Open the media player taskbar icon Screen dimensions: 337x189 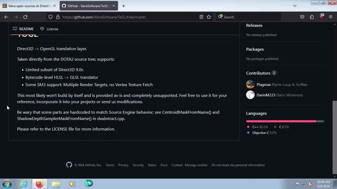[x=72, y=184]
